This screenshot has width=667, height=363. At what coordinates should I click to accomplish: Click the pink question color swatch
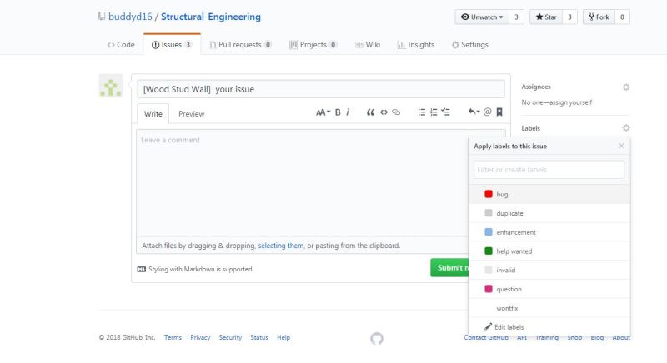[x=489, y=289]
